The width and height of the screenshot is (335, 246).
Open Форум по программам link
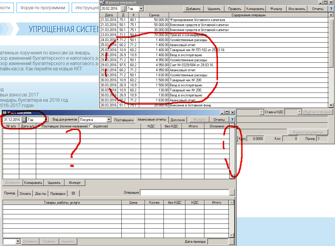[43, 8]
